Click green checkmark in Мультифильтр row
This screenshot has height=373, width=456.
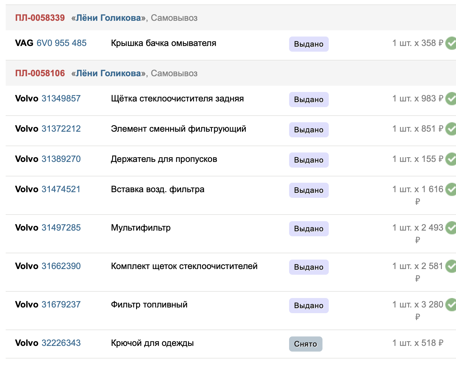point(451,228)
